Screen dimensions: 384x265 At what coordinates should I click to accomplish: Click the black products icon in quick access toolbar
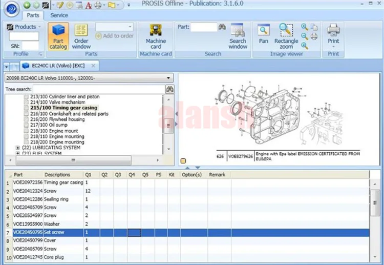[45, 5]
